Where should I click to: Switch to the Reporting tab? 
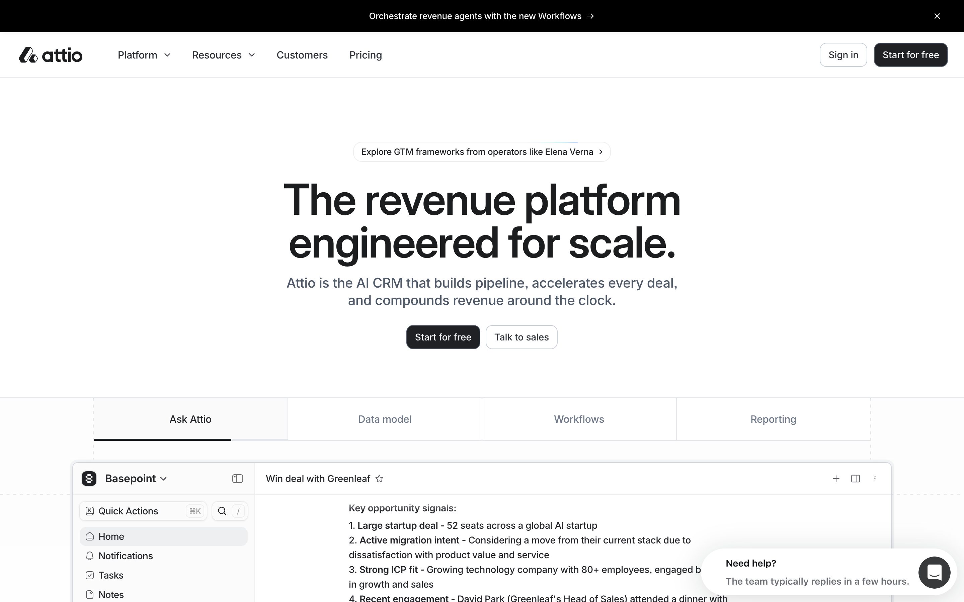(x=773, y=419)
